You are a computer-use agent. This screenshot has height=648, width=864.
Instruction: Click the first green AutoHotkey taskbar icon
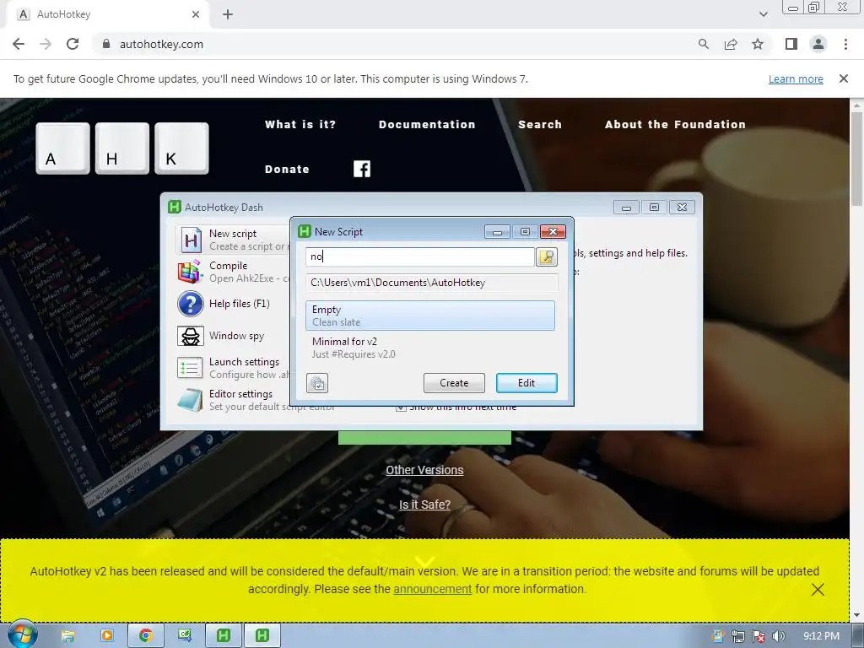click(223, 636)
